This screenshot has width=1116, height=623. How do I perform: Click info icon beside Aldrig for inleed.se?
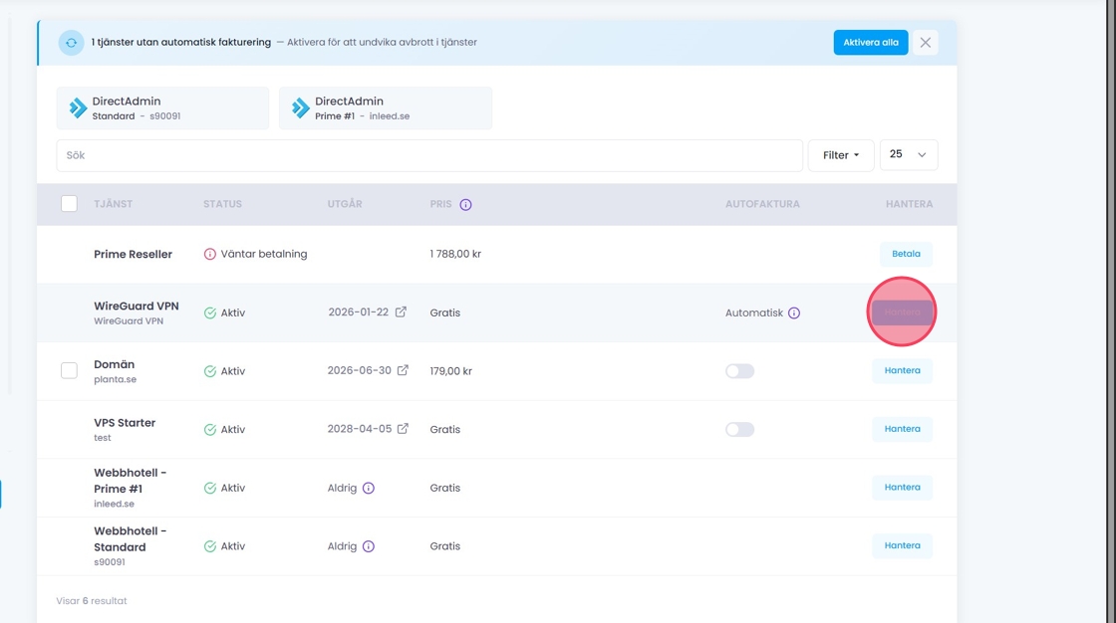click(x=369, y=489)
